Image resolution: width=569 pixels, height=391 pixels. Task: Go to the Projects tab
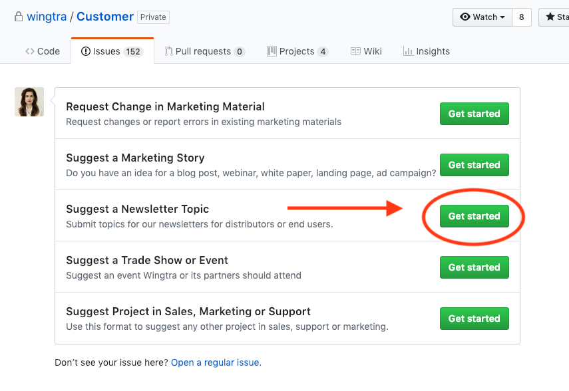click(297, 51)
